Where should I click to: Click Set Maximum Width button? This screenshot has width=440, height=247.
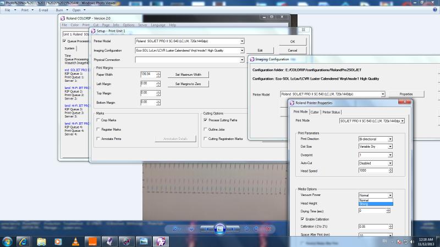tap(188, 75)
